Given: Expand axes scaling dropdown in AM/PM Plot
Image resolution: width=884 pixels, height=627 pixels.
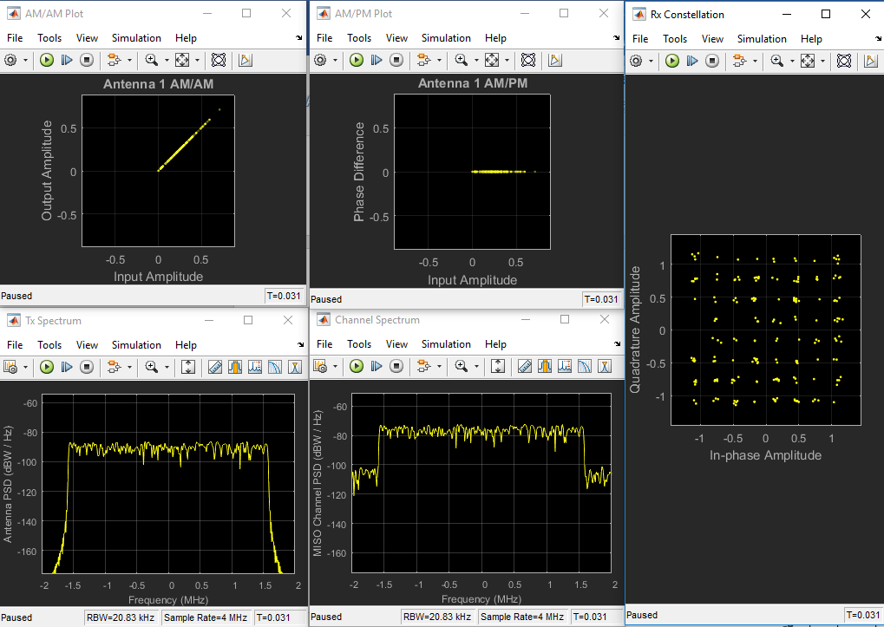Looking at the screenshot, I should pyautogui.click(x=507, y=60).
